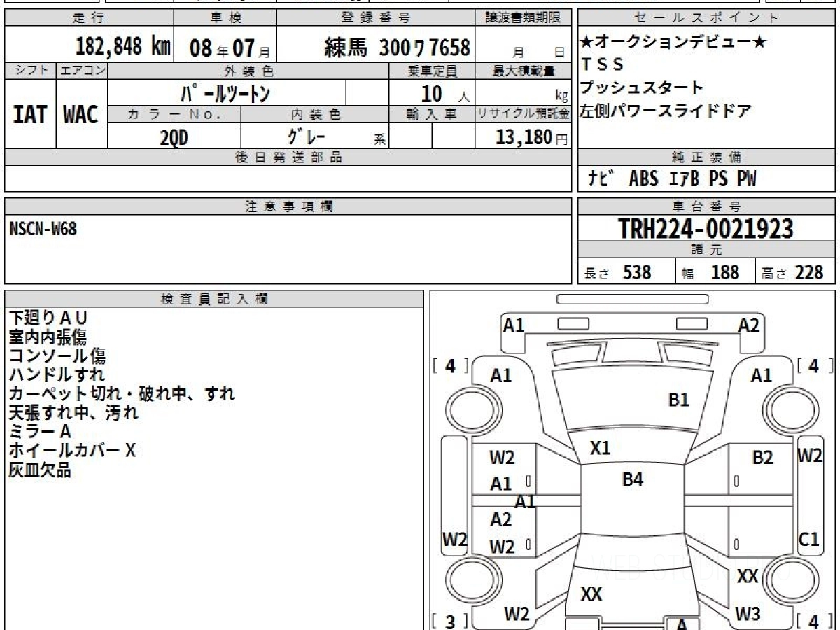
Task: Select the inspector note ハンドルすれ
Action: (57, 375)
